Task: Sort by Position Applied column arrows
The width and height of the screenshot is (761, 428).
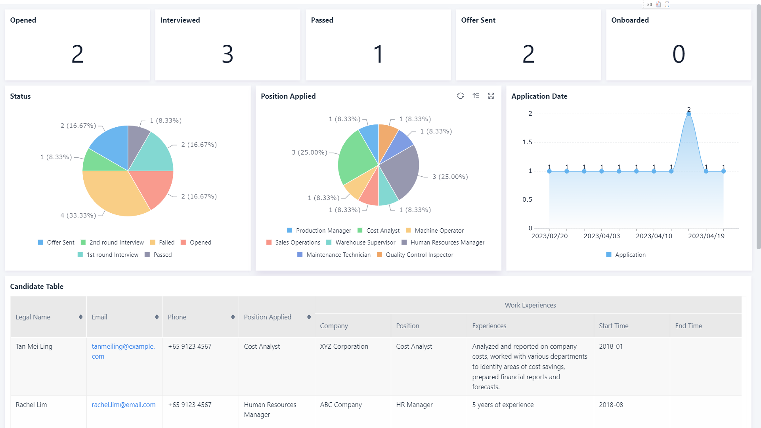Action: coord(309,317)
